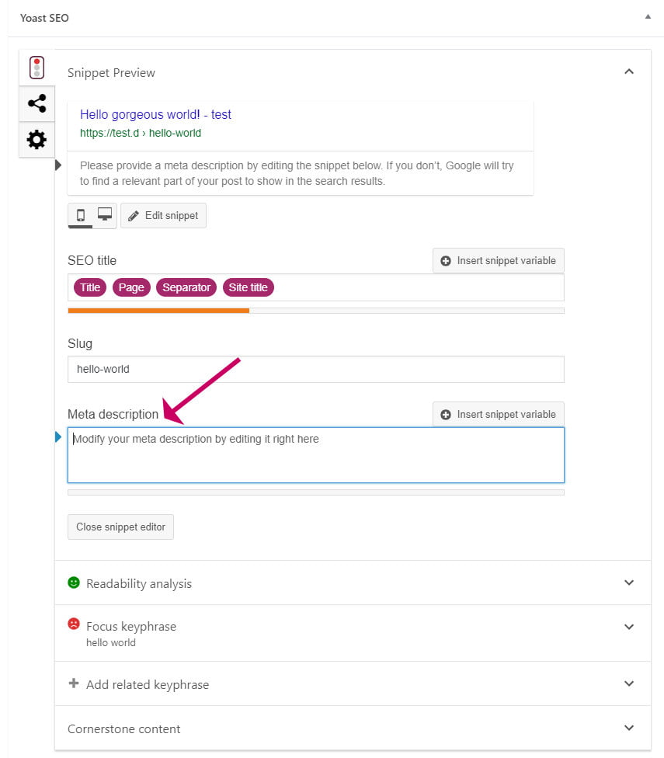Click the SEO title length progress bar
Screen dimensions: 664x758
(x=316, y=311)
